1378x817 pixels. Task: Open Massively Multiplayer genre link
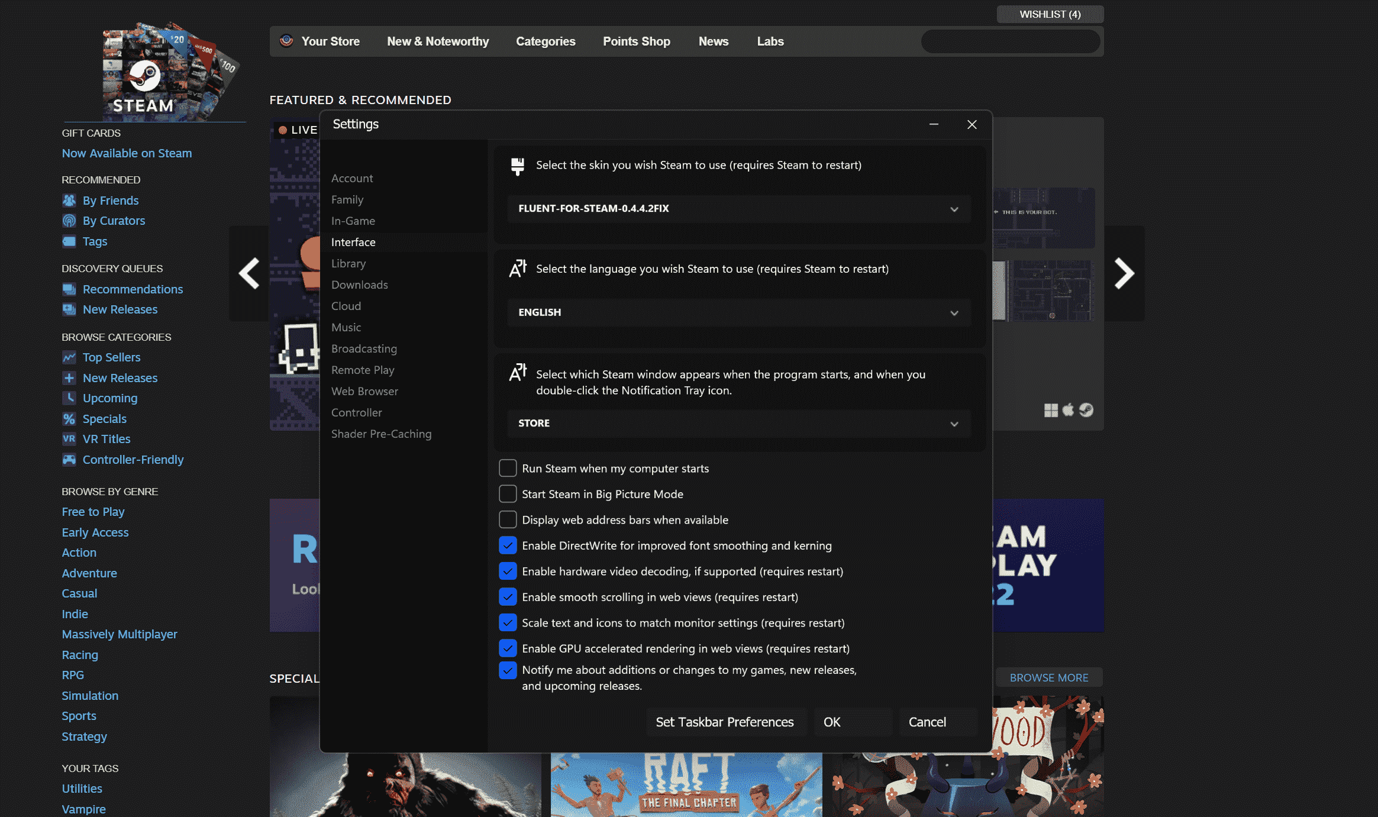(x=120, y=634)
